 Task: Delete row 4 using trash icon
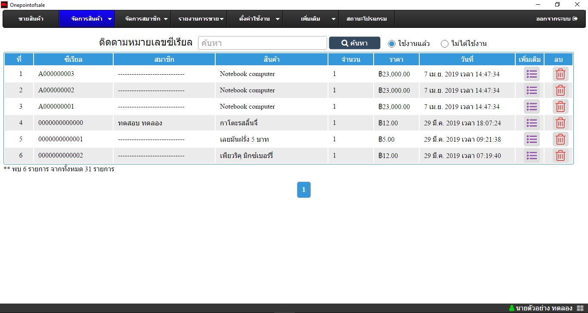pyautogui.click(x=560, y=123)
